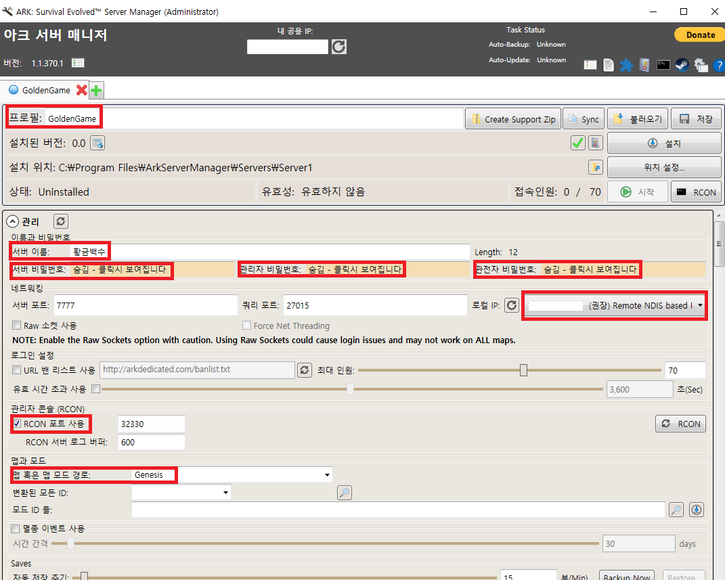Viewport: 725px width, 580px height.
Task: Open the document log viewer icon in header
Action: [609, 65]
